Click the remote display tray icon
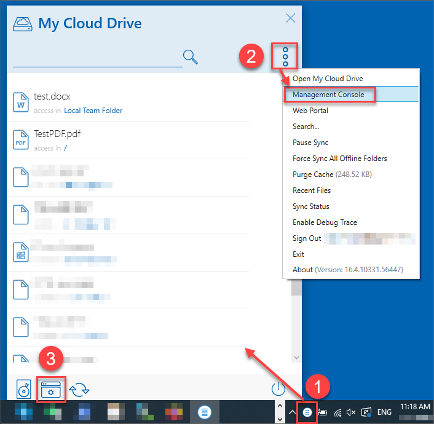 click(366, 412)
